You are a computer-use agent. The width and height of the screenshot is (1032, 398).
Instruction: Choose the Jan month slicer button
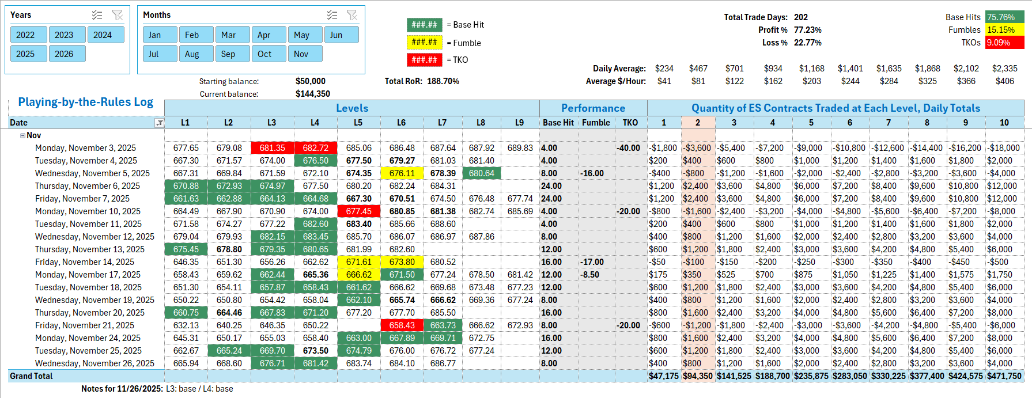(155, 35)
